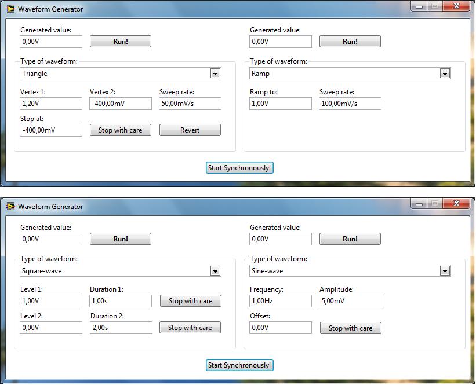Image resolution: width=476 pixels, height=385 pixels.
Task: Click Stop with care in Triangle panel
Action: [121, 130]
